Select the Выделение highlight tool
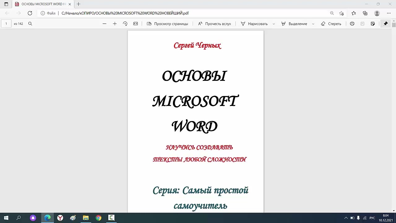 tap(294, 24)
